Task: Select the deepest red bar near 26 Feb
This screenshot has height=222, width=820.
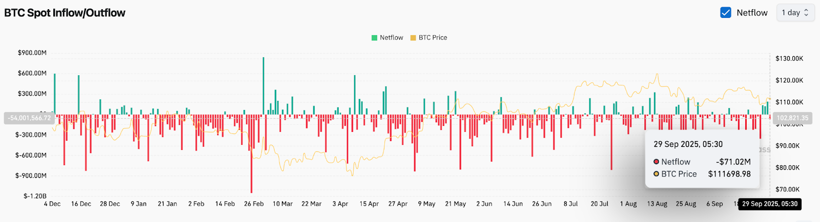Action: pos(251,153)
